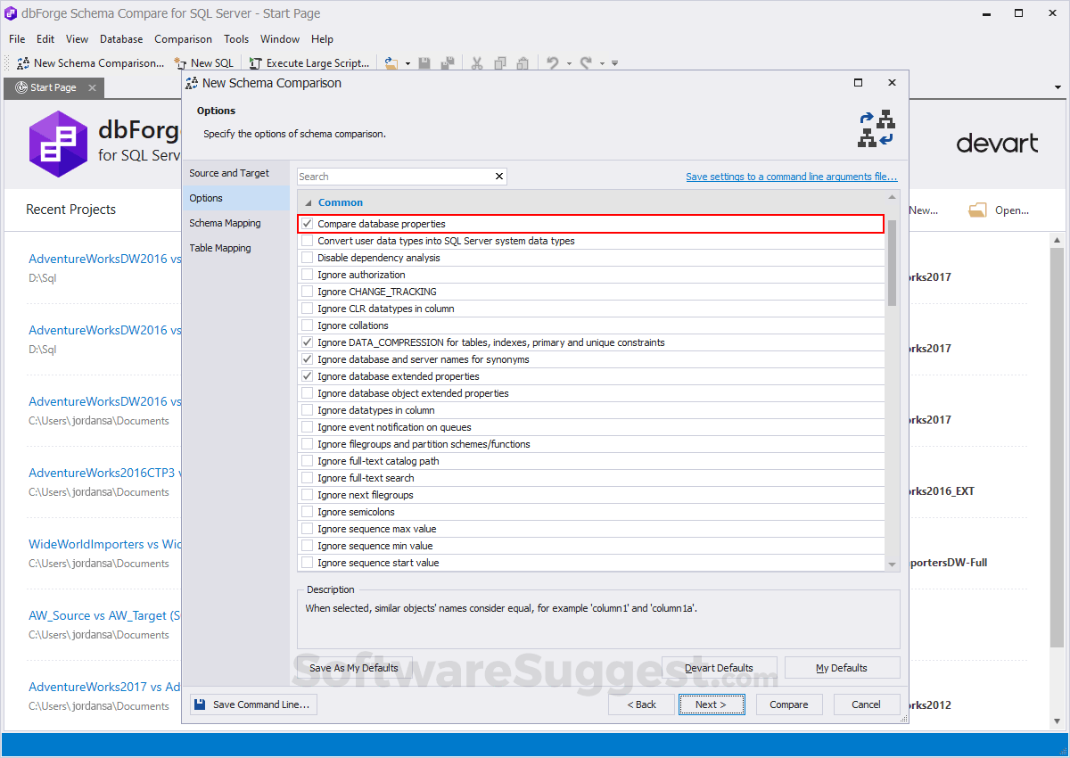Select the Save icon on the toolbar
Image resolution: width=1070 pixels, height=758 pixels.
coord(424,62)
